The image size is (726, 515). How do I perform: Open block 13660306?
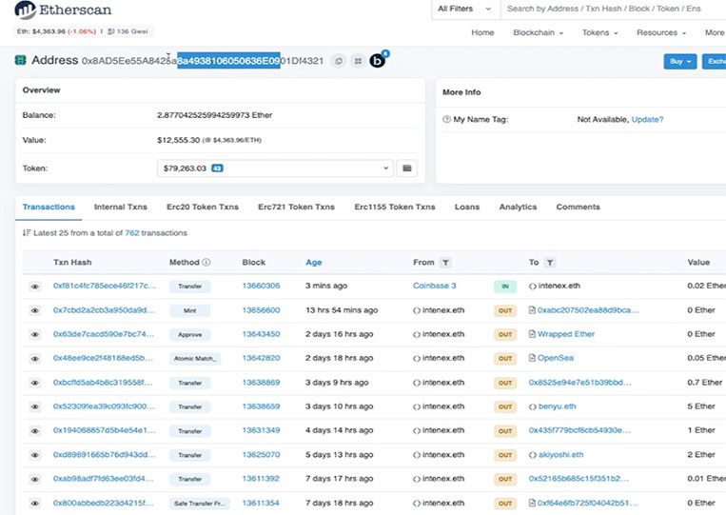[x=261, y=286]
